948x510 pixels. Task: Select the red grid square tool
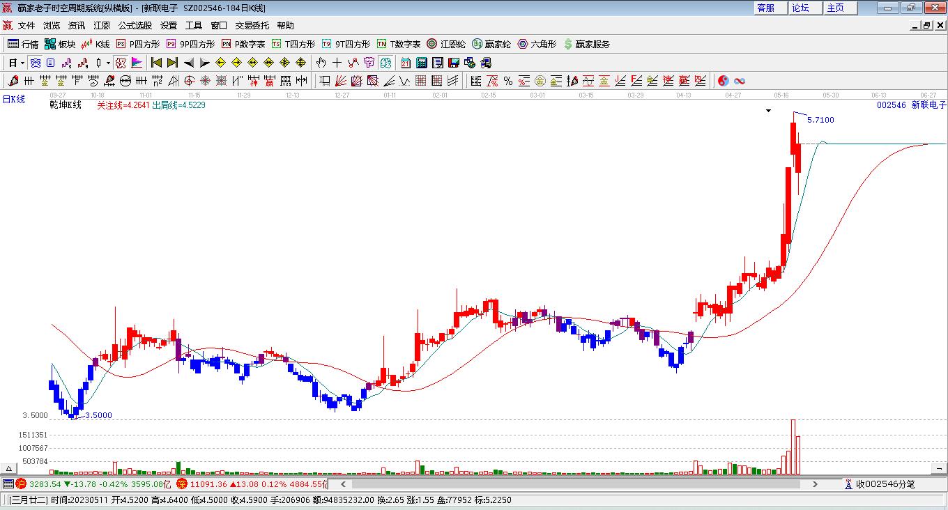tap(420, 81)
